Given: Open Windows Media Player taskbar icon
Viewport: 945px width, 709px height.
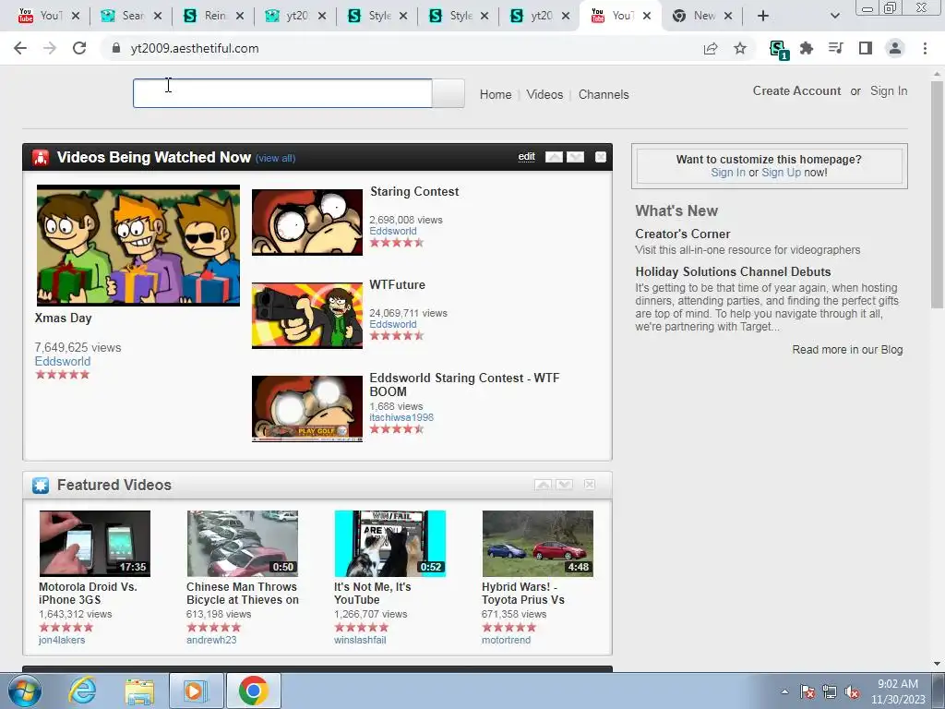Looking at the screenshot, I should pyautogui.click(x=196, y=691).
